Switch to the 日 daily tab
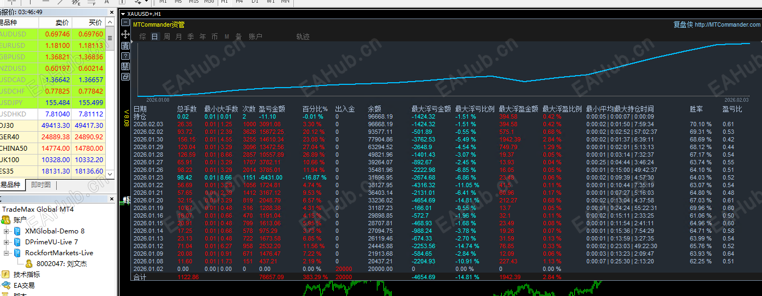 (x=155, y=36)
